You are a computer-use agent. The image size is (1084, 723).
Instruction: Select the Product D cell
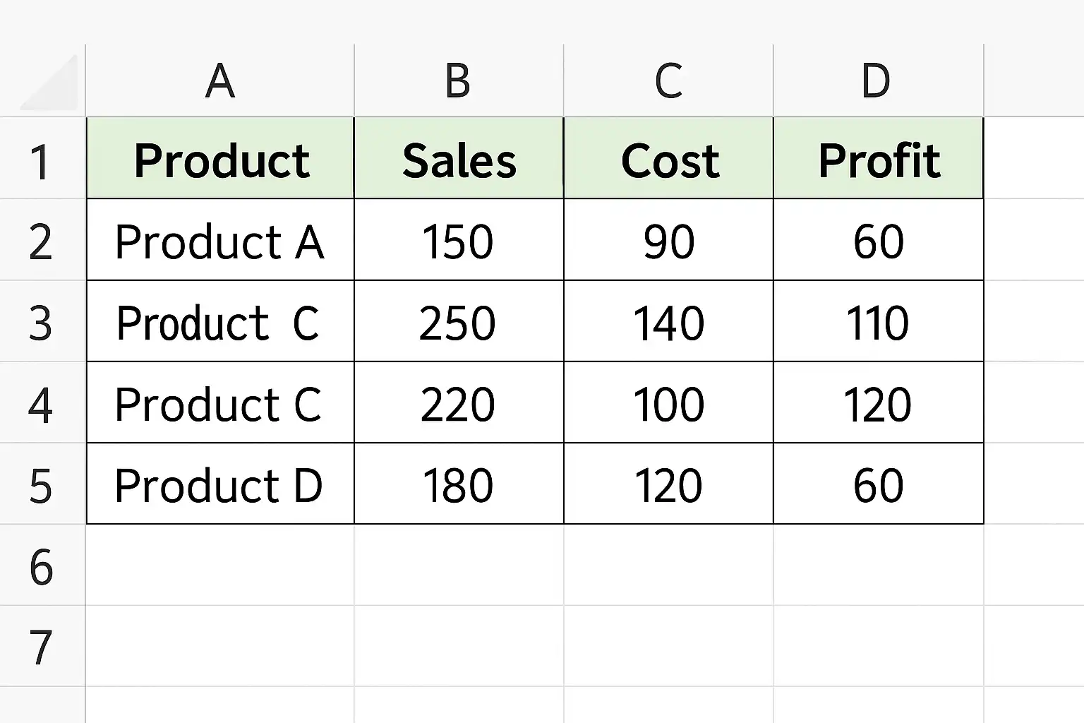(220, 484)
